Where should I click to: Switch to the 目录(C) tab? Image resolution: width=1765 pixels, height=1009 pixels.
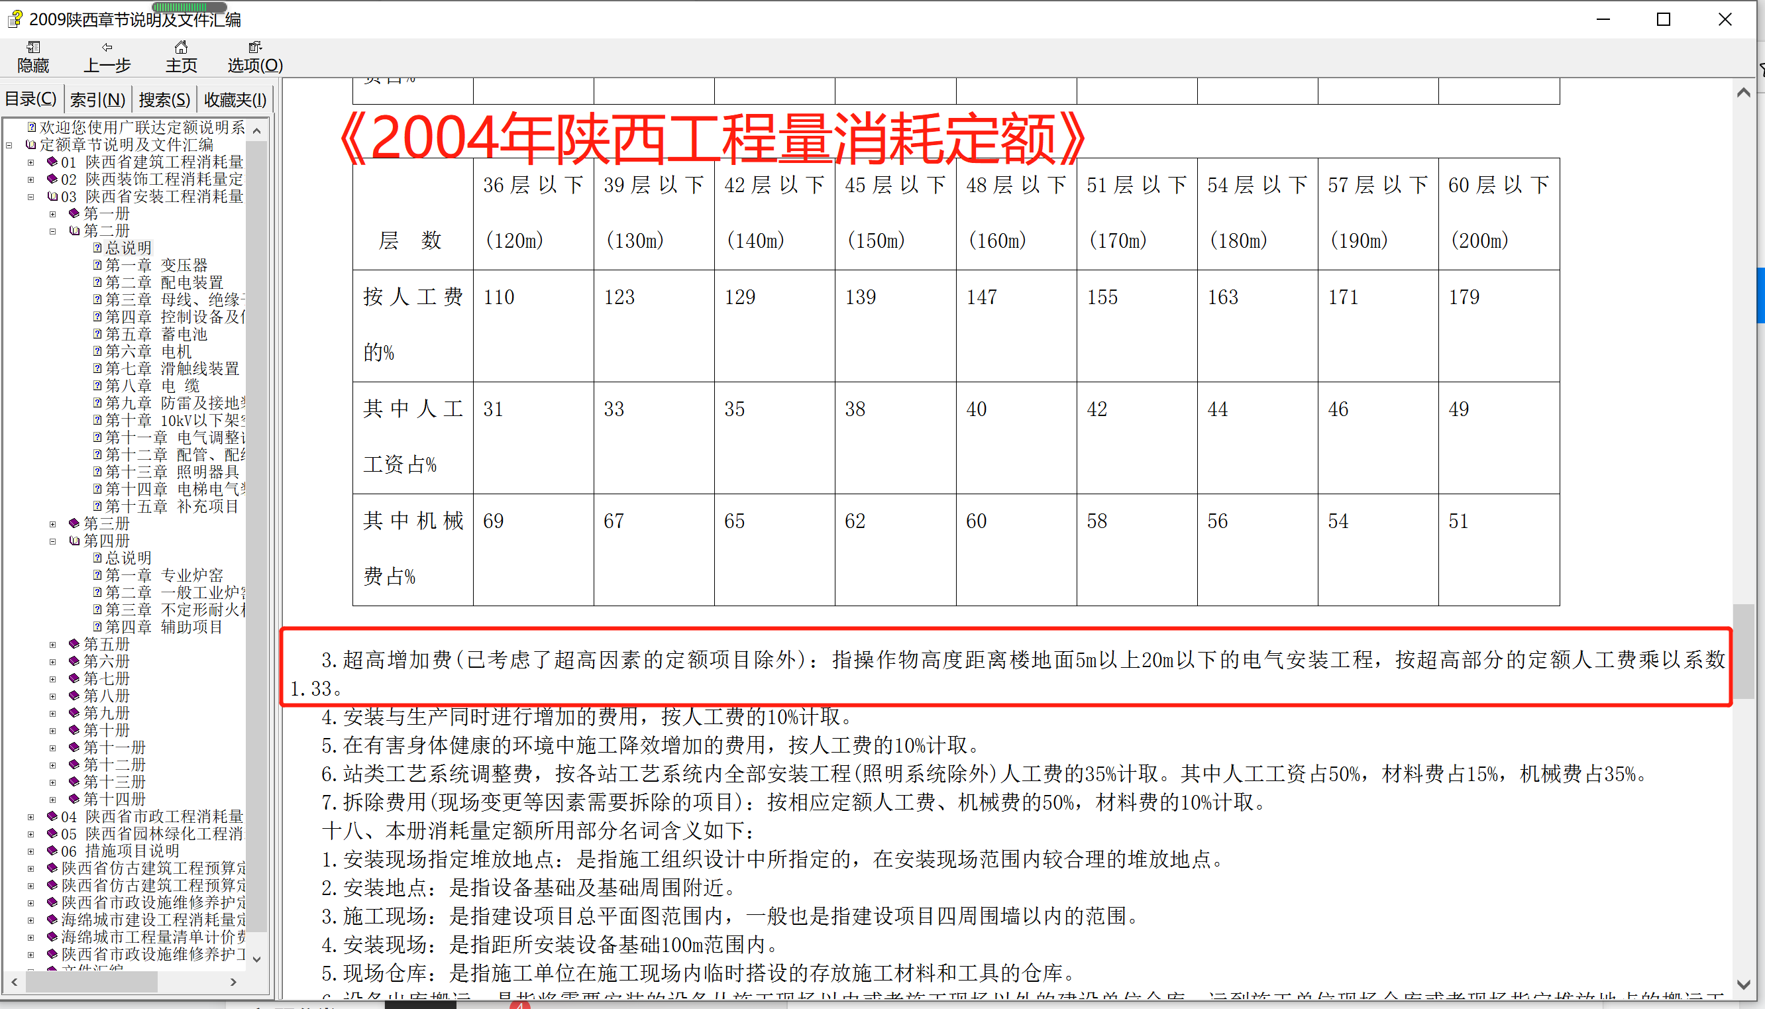(x=31, y=99)
